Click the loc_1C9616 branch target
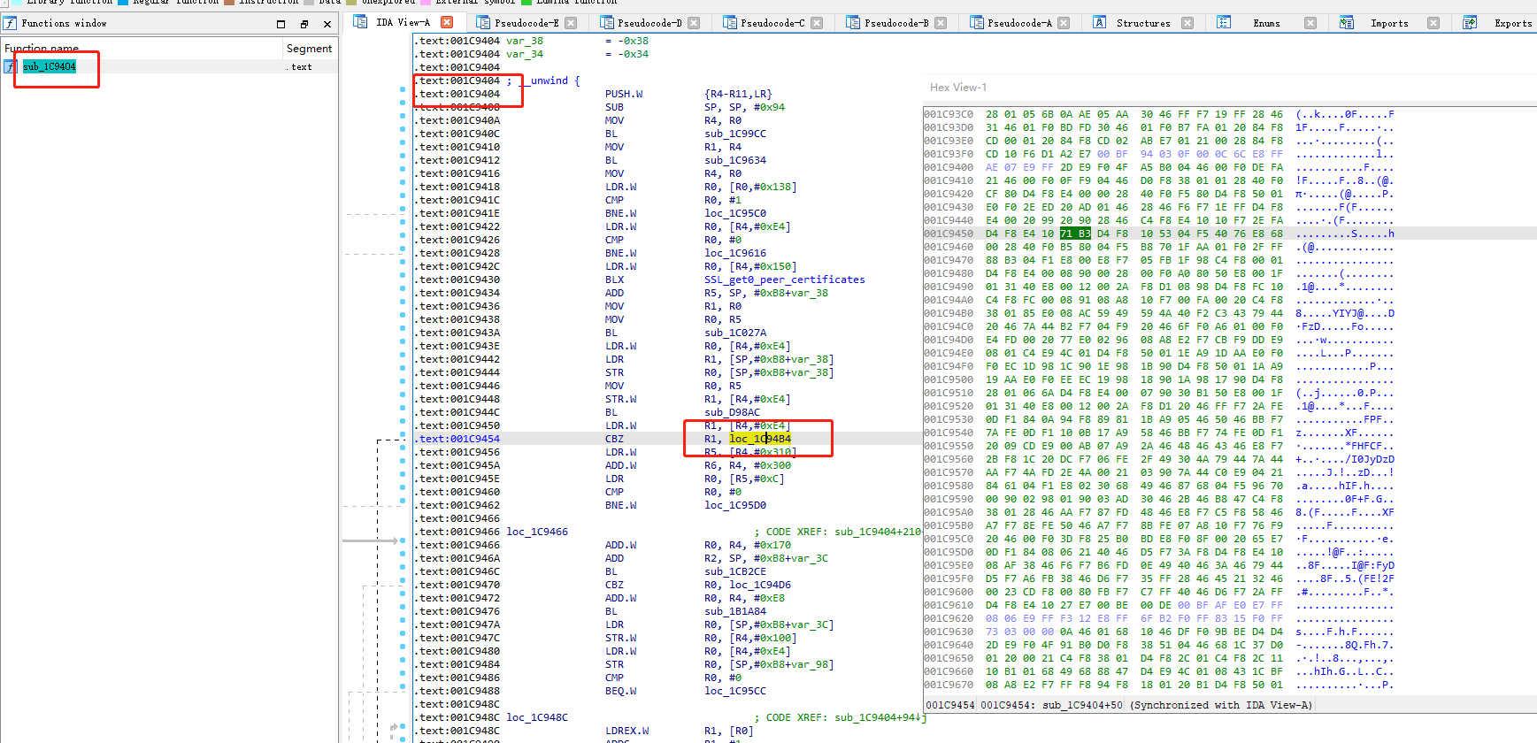 click(735, 253)
